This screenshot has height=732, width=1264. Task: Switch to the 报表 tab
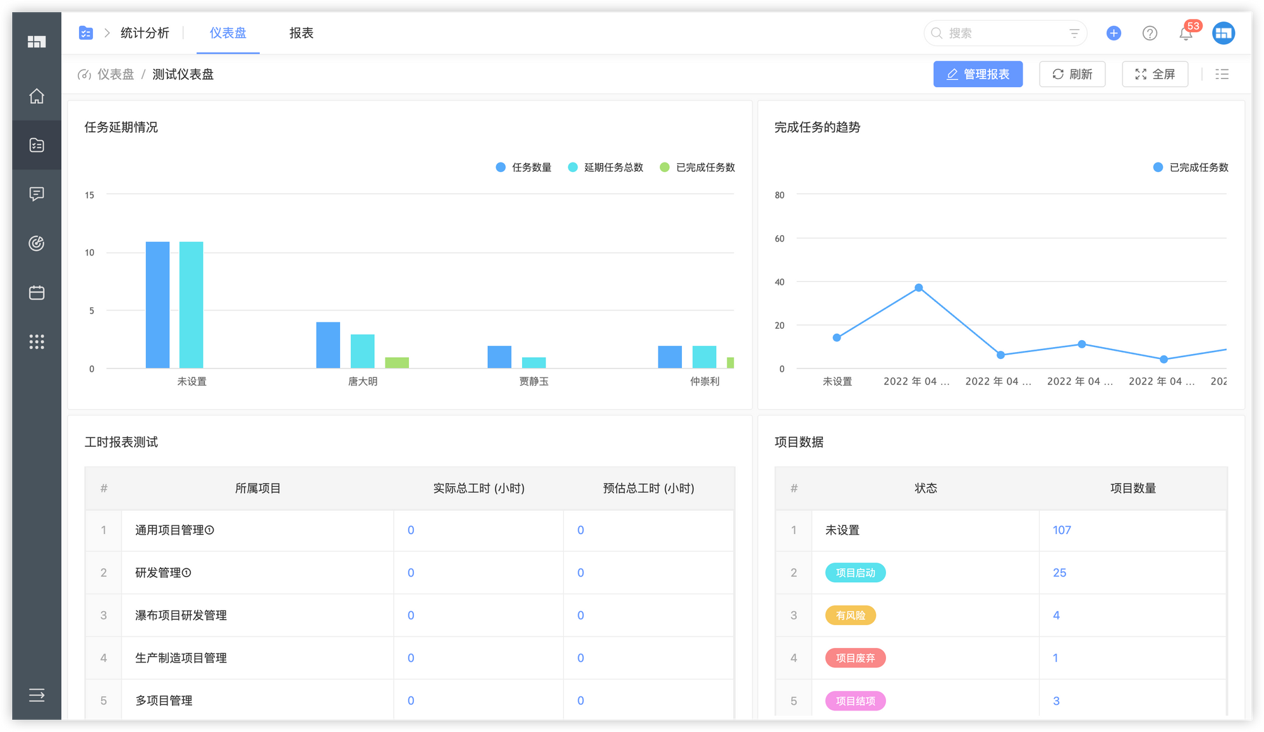pos(300,33)
